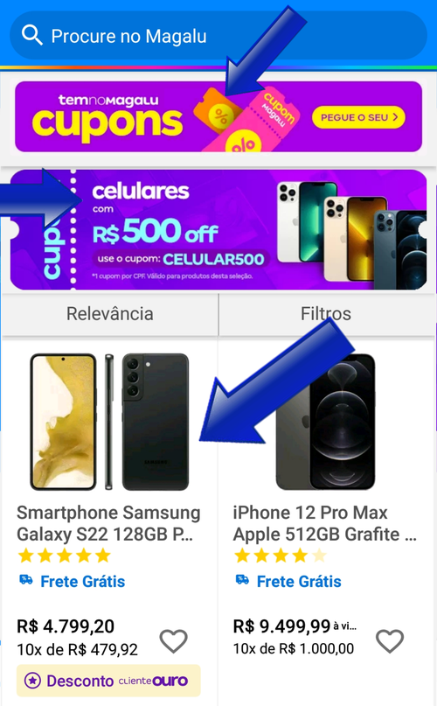The width and height of the screenshot is (437, 706).
Task: Tap the iPhone free shipping truck icon
Action: (x=242, y=580)
